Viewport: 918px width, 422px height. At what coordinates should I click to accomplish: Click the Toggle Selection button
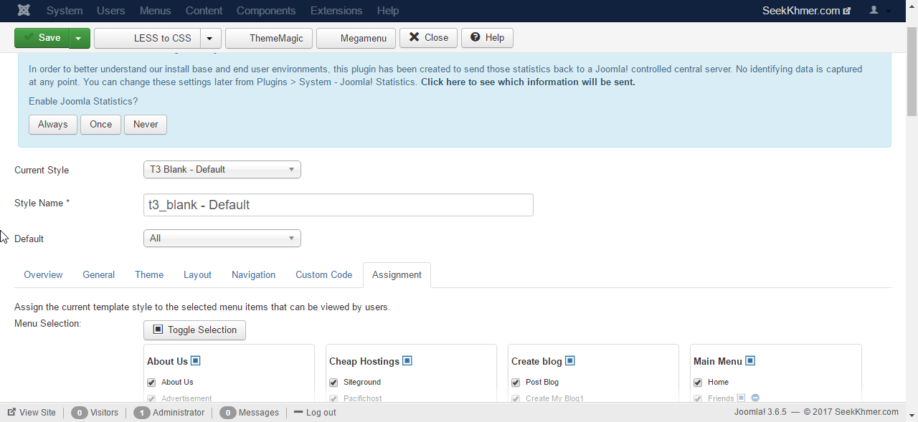coord(195,330)
